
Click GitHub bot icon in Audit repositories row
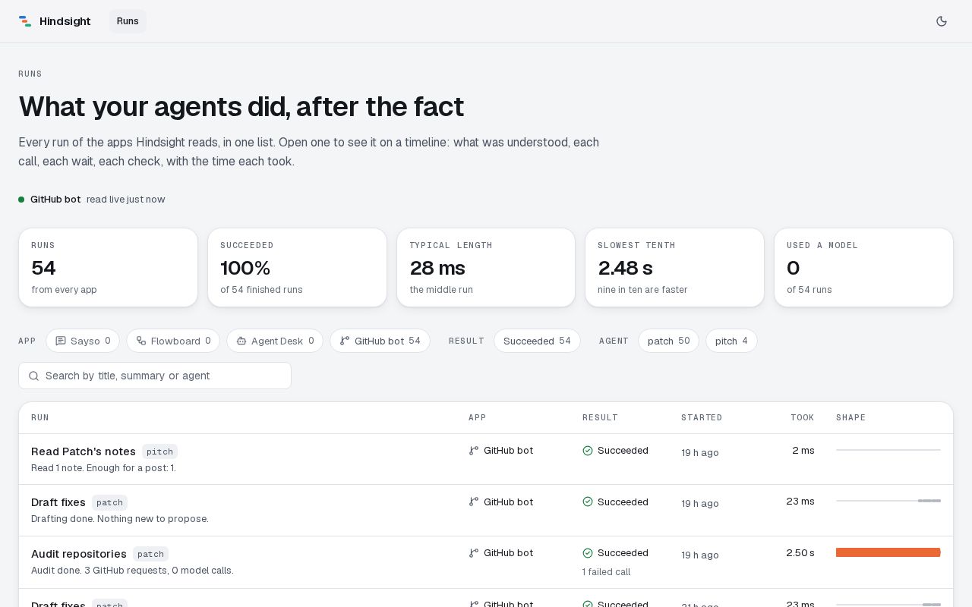click(474, 553)
